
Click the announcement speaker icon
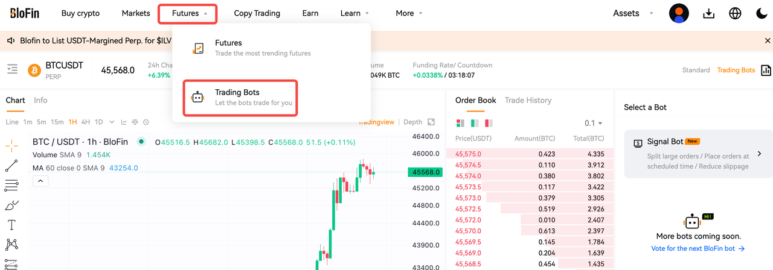[x=11, y=41]
